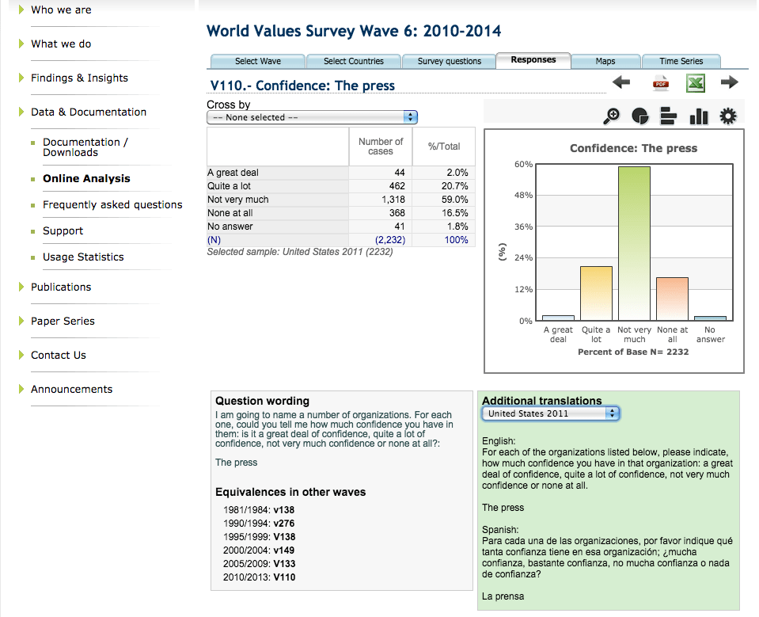Image resolution: width=759 pixels, height=617 pixels.
Task: Open Frequently asked questions link
Action: (x=112, y=204)
